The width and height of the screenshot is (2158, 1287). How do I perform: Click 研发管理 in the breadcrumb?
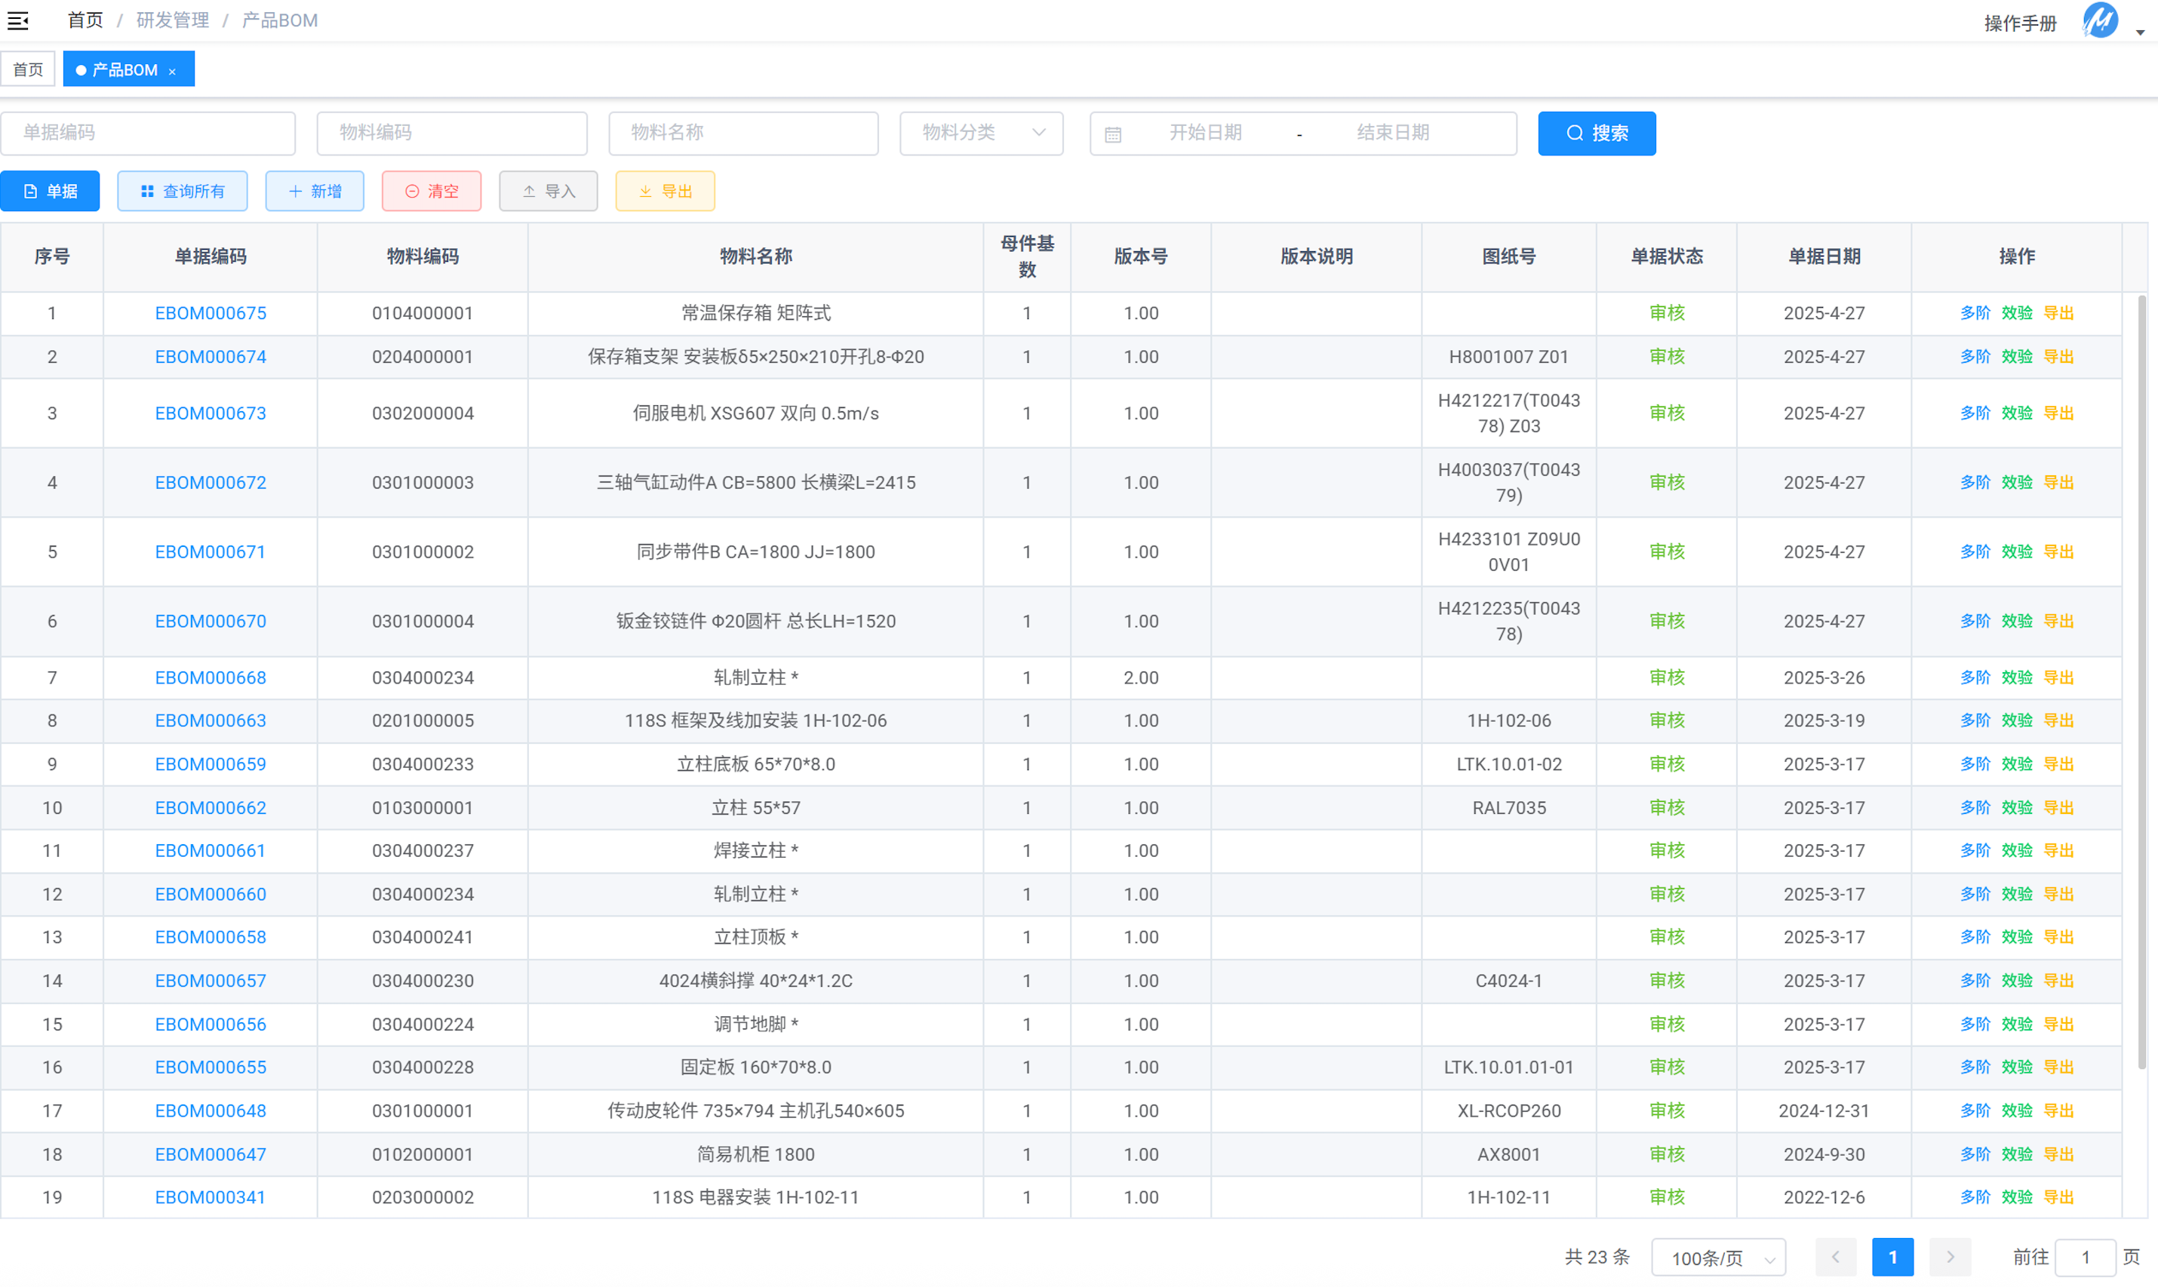click(x=173, y=20)
